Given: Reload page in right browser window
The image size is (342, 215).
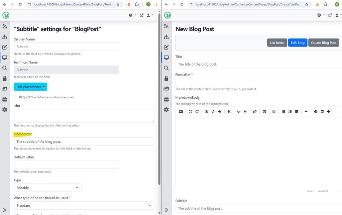Looking at the screenshot, I should tap(182, 4).
